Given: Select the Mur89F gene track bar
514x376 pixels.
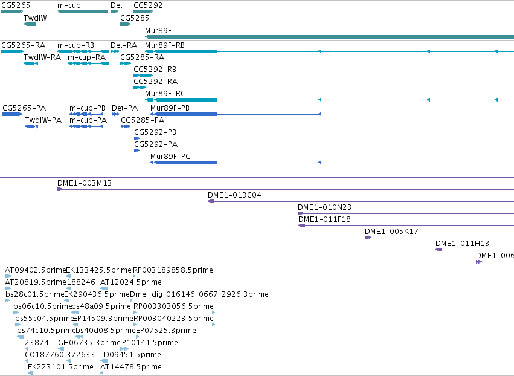Looking at the screenshot, I should pos(329,37).
